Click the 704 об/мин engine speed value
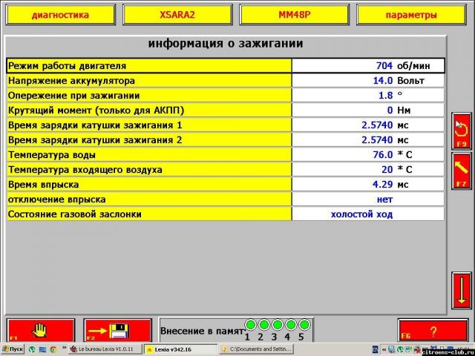Screen dimensions: 475x356 pos(368,66)
